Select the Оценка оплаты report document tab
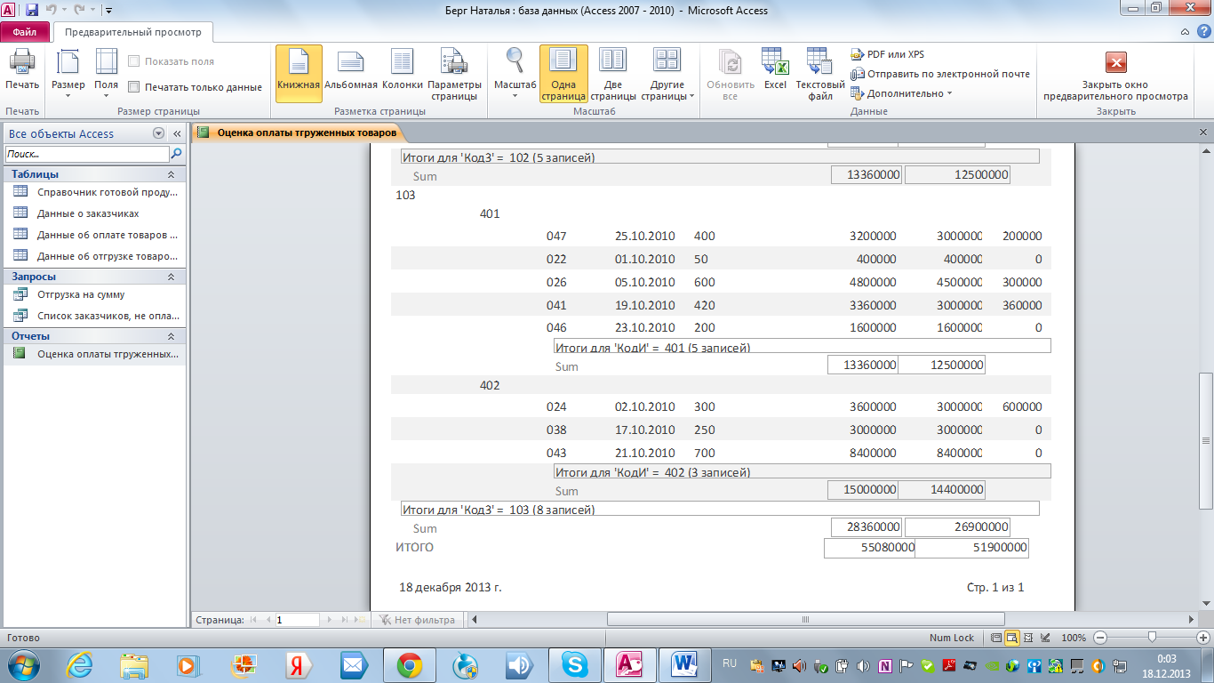This screenshot has height=683, width=1214. pos(300,133)
